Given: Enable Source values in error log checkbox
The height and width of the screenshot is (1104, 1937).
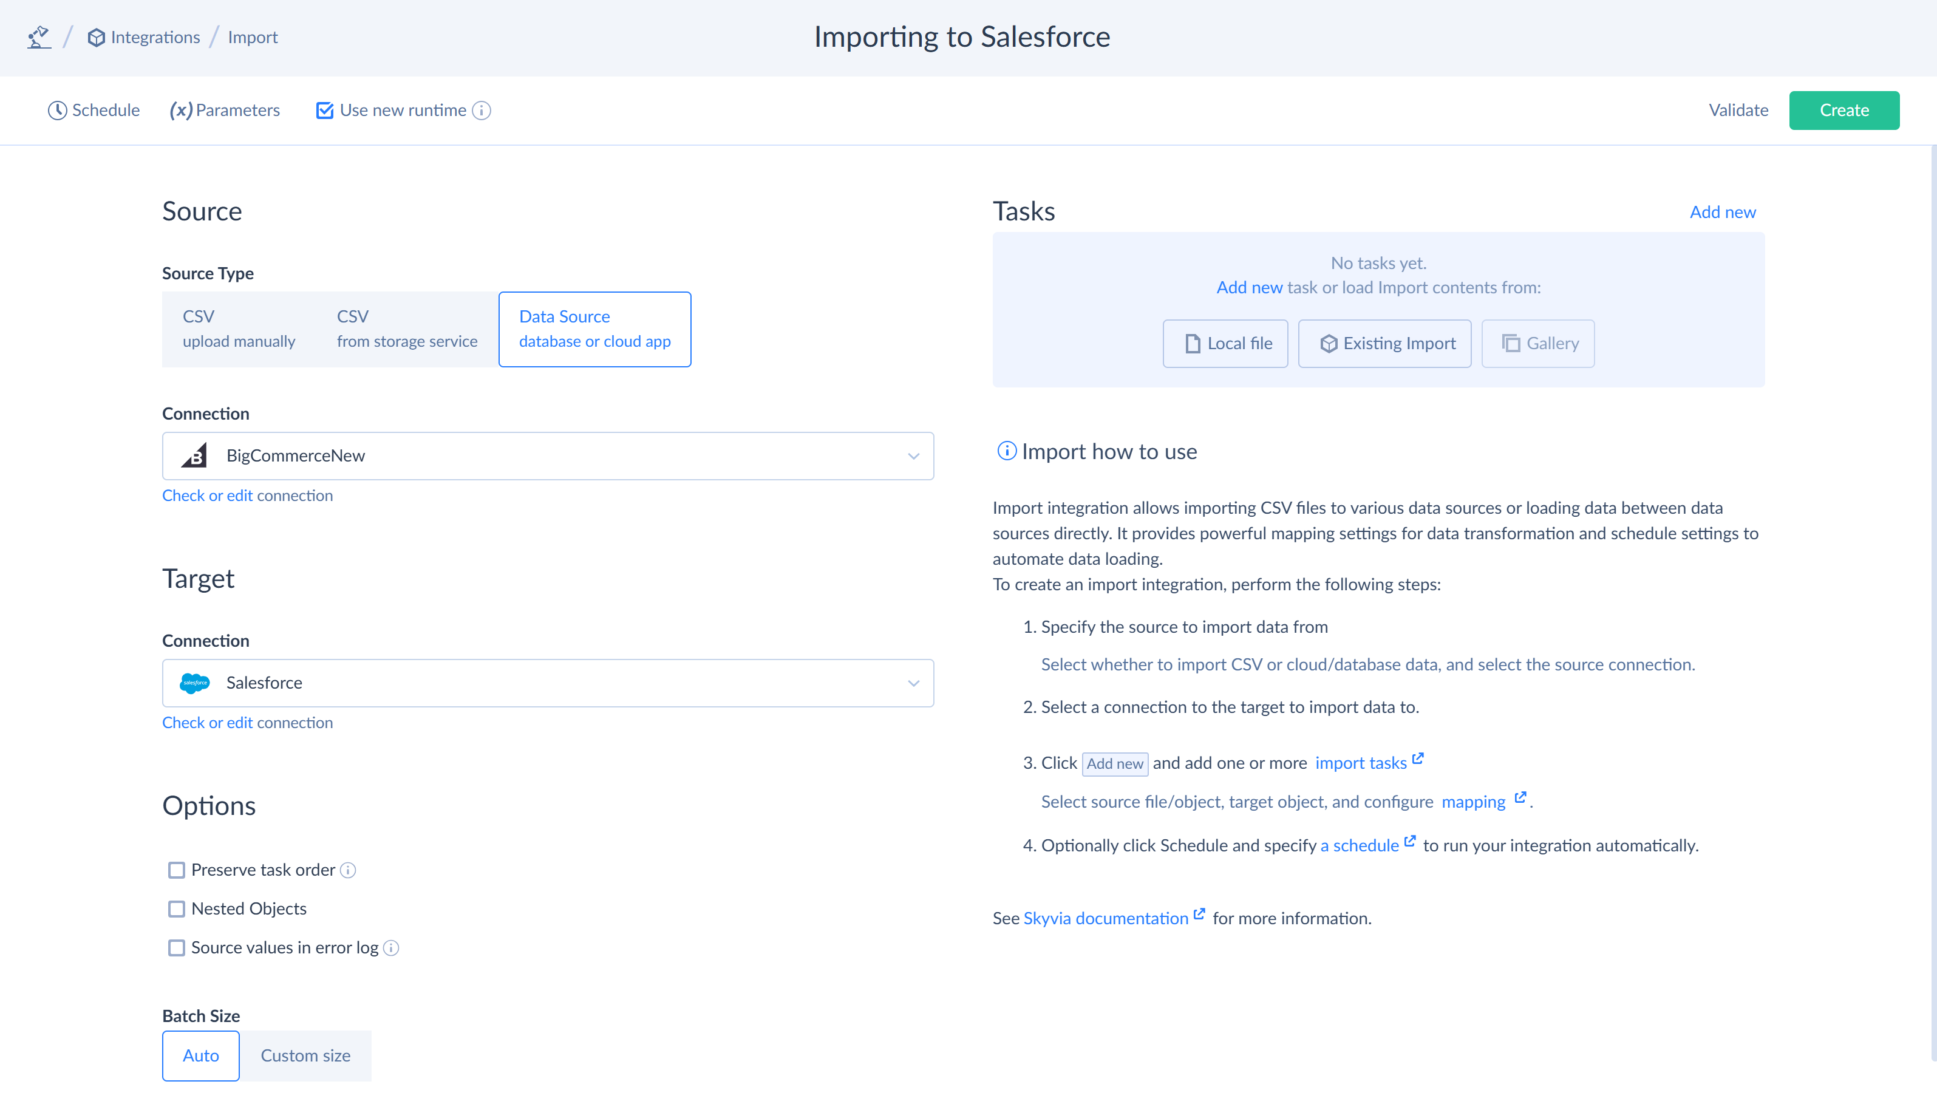Looking at the screenshot, I should (177, 948).
